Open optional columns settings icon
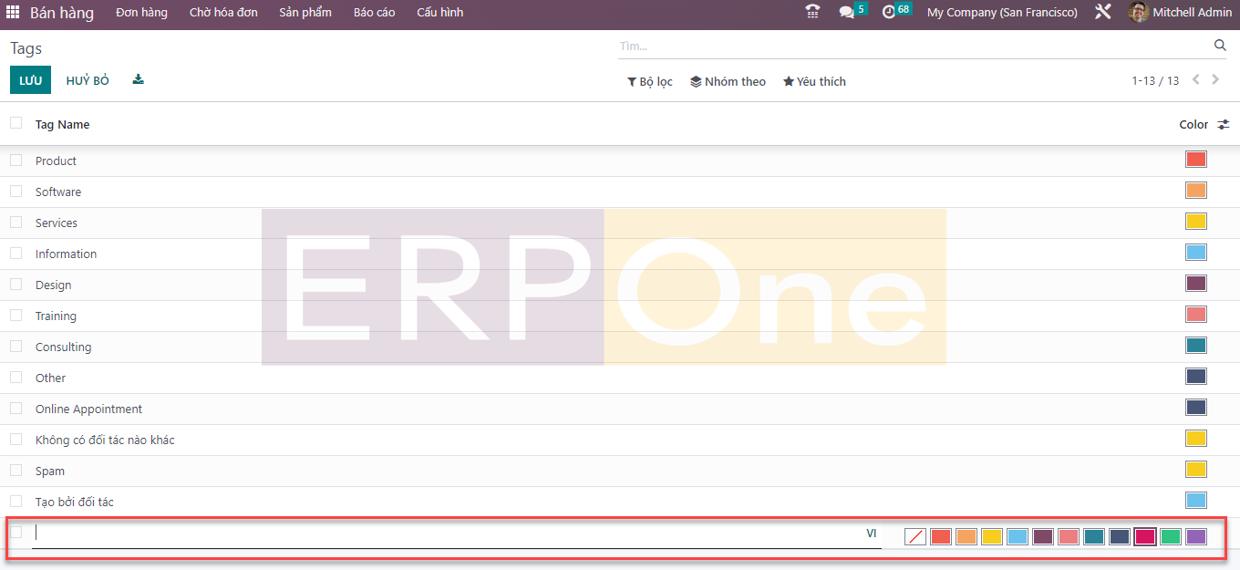 1224,125
